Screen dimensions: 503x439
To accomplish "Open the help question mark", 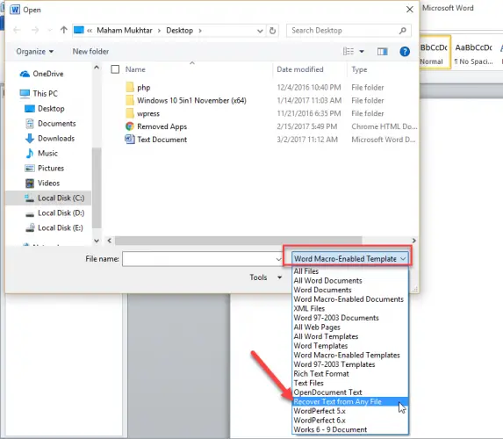I will click(x=405, y=51).
